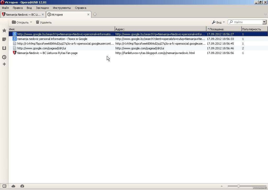Click the Opera logo in the title bar

point(2,2)
